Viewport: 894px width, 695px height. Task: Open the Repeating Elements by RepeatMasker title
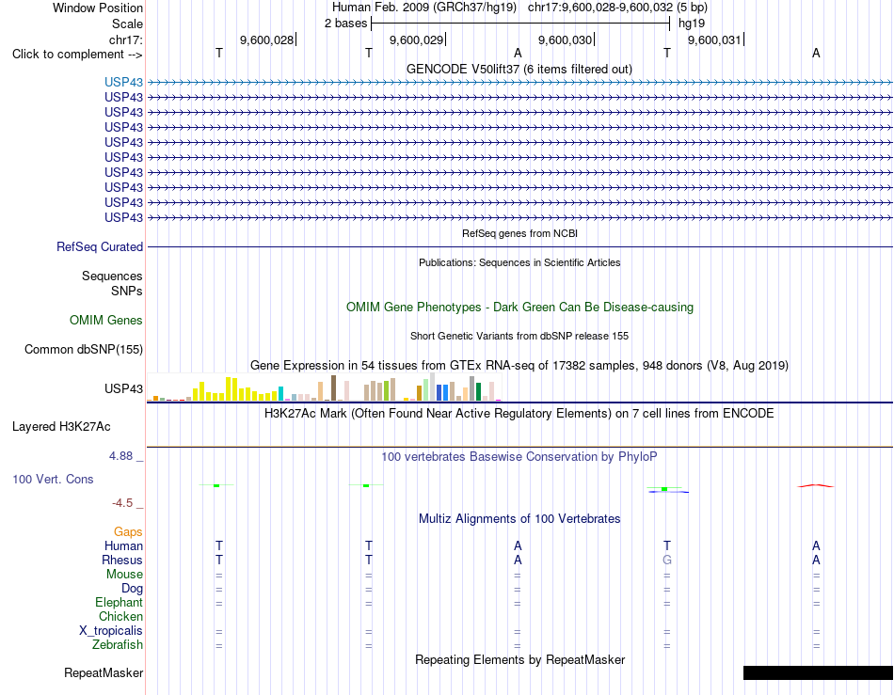tap(519, 659)
